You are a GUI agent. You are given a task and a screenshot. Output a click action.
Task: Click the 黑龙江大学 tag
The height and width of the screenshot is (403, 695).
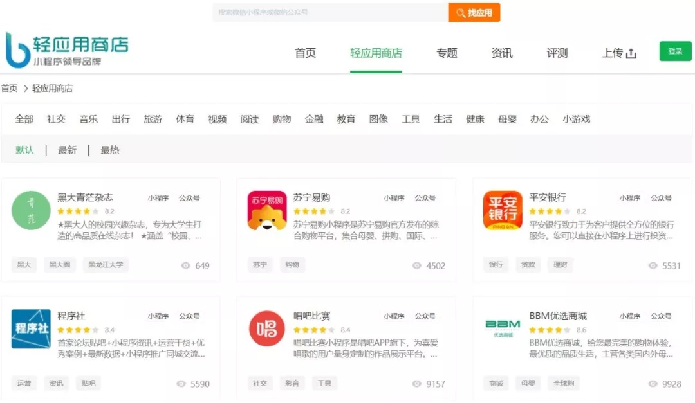coord(106,265)
